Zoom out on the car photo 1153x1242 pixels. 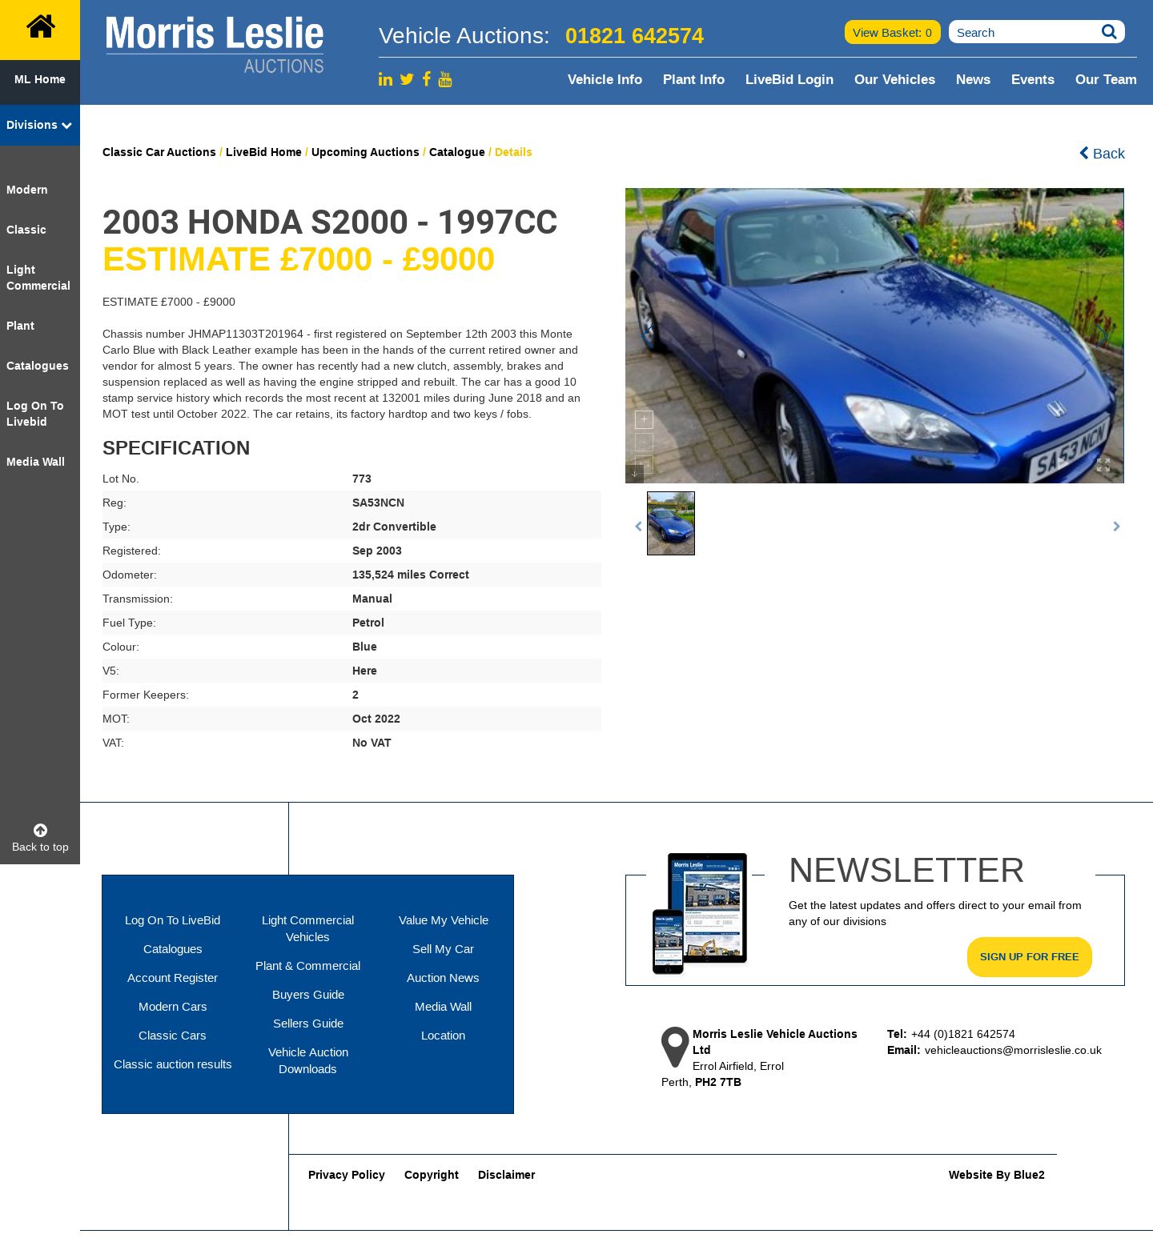[x=644, y=442]
